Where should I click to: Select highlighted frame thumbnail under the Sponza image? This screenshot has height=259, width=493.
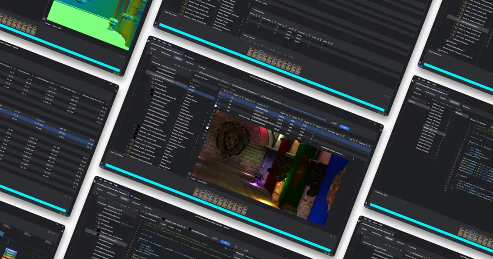[x=207, y=194]
